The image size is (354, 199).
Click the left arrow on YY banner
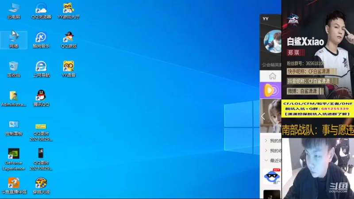(263, 116)
